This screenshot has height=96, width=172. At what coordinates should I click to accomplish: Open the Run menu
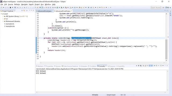pos(42,5)
